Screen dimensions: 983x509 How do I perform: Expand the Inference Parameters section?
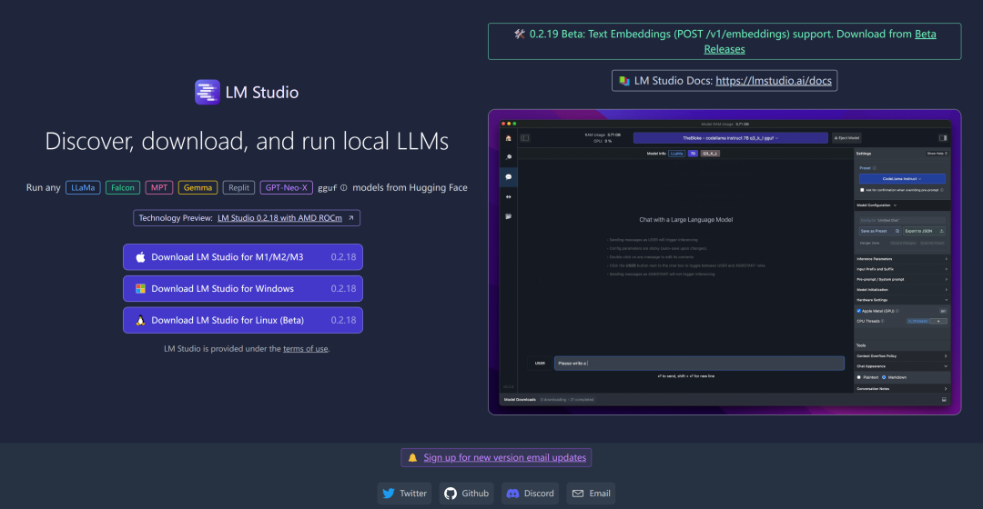coord(903,258)
